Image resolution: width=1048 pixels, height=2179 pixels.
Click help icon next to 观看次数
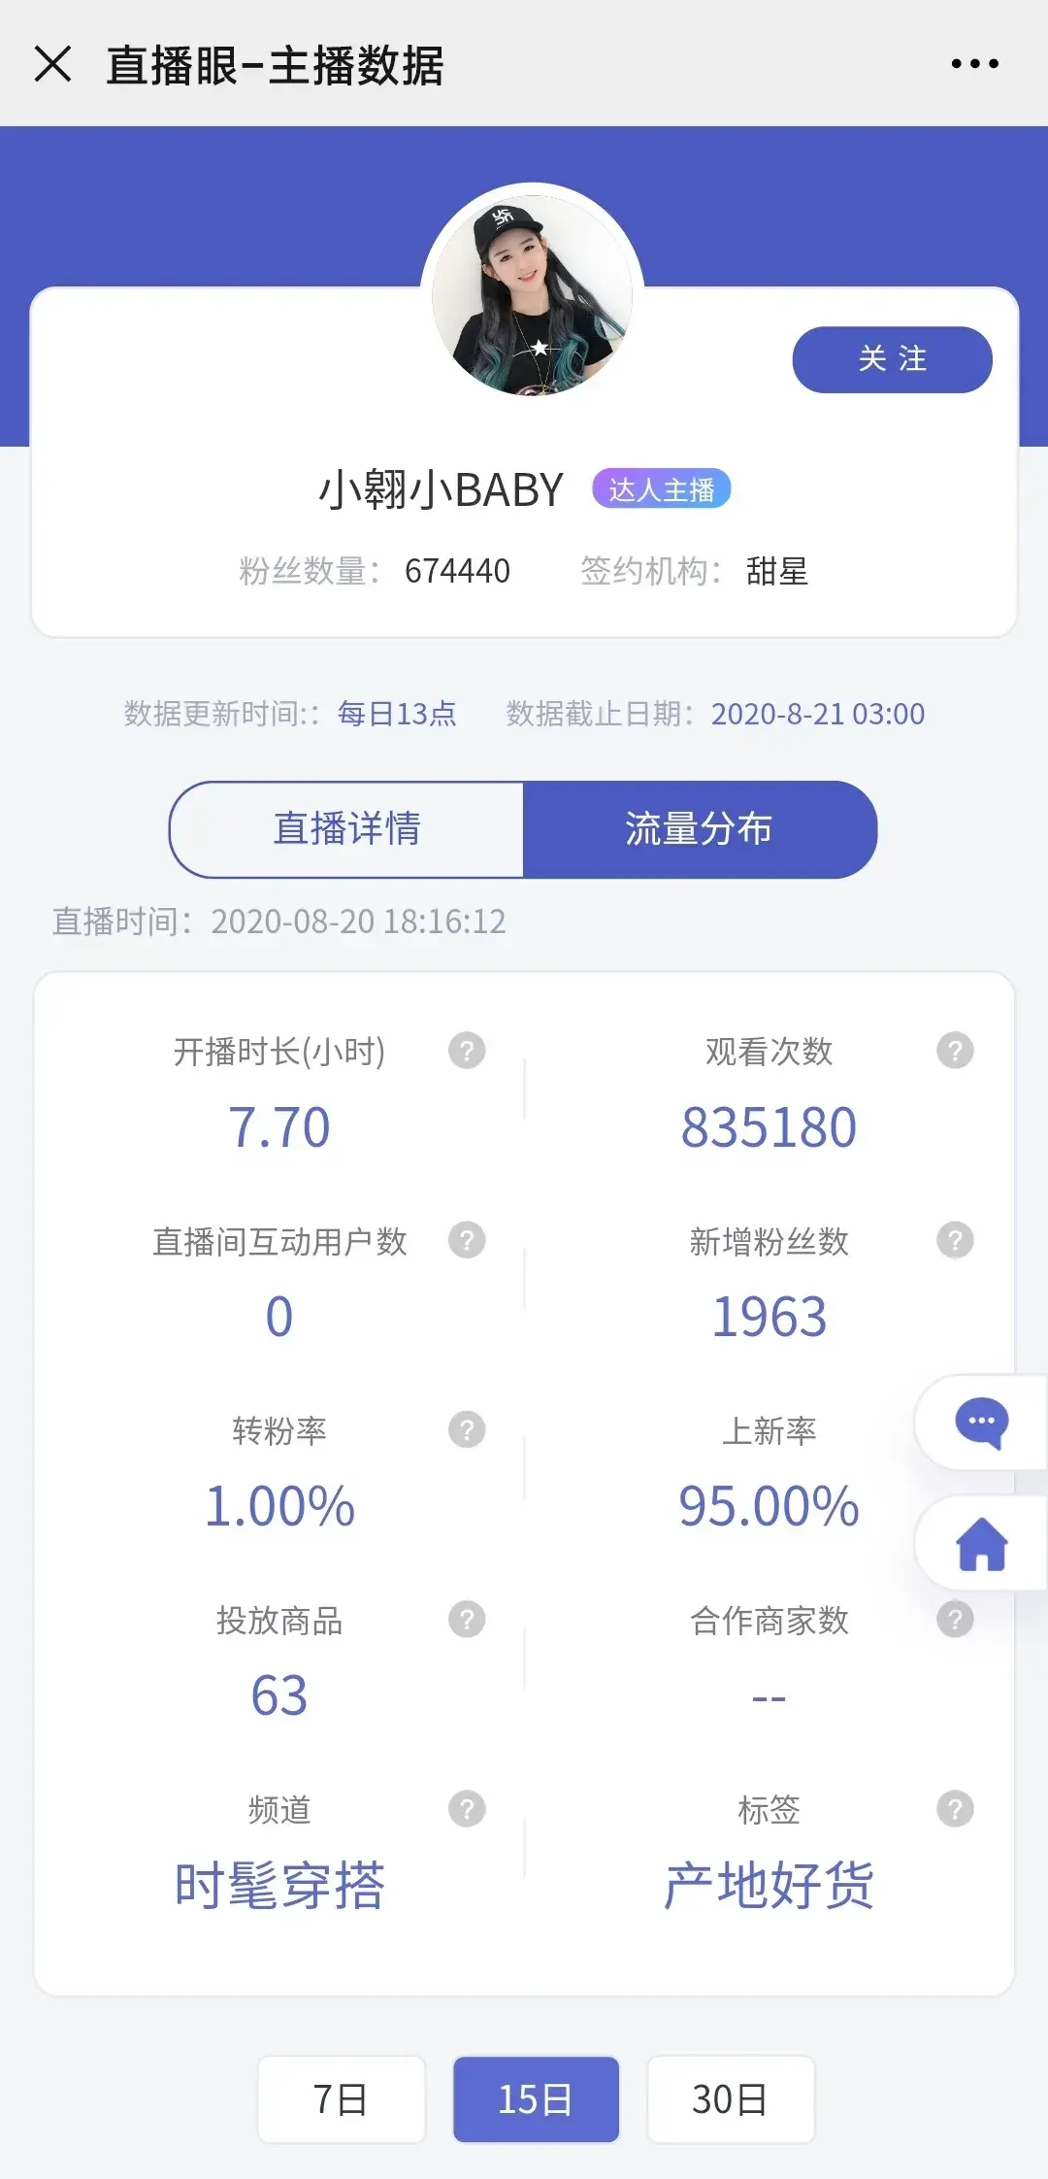click(955, 1051)
